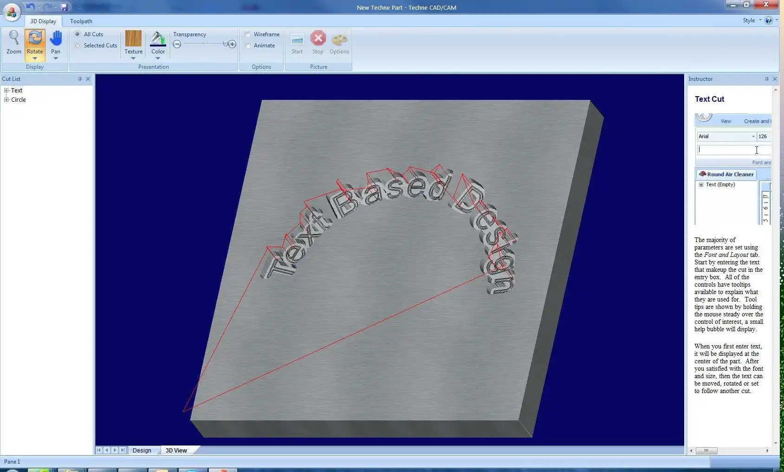Expand the Text (Empty) tree item

point(701,184)
